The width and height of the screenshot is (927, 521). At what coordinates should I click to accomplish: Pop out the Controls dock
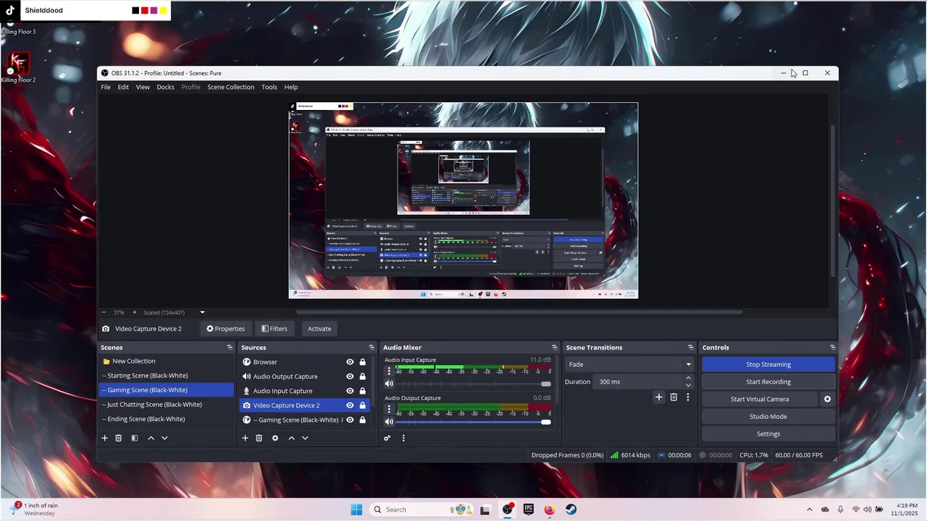point(833,347)
